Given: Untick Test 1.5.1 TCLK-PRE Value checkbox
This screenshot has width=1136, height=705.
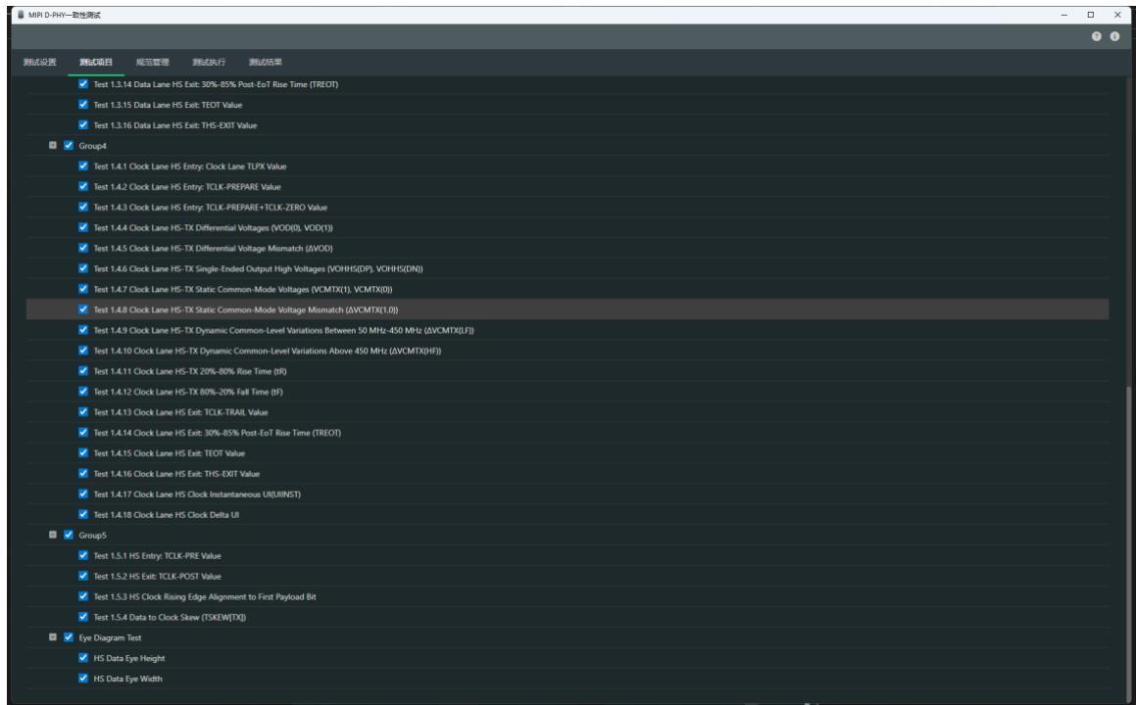Looking at the screenshot, I should (x=83, y=555).
